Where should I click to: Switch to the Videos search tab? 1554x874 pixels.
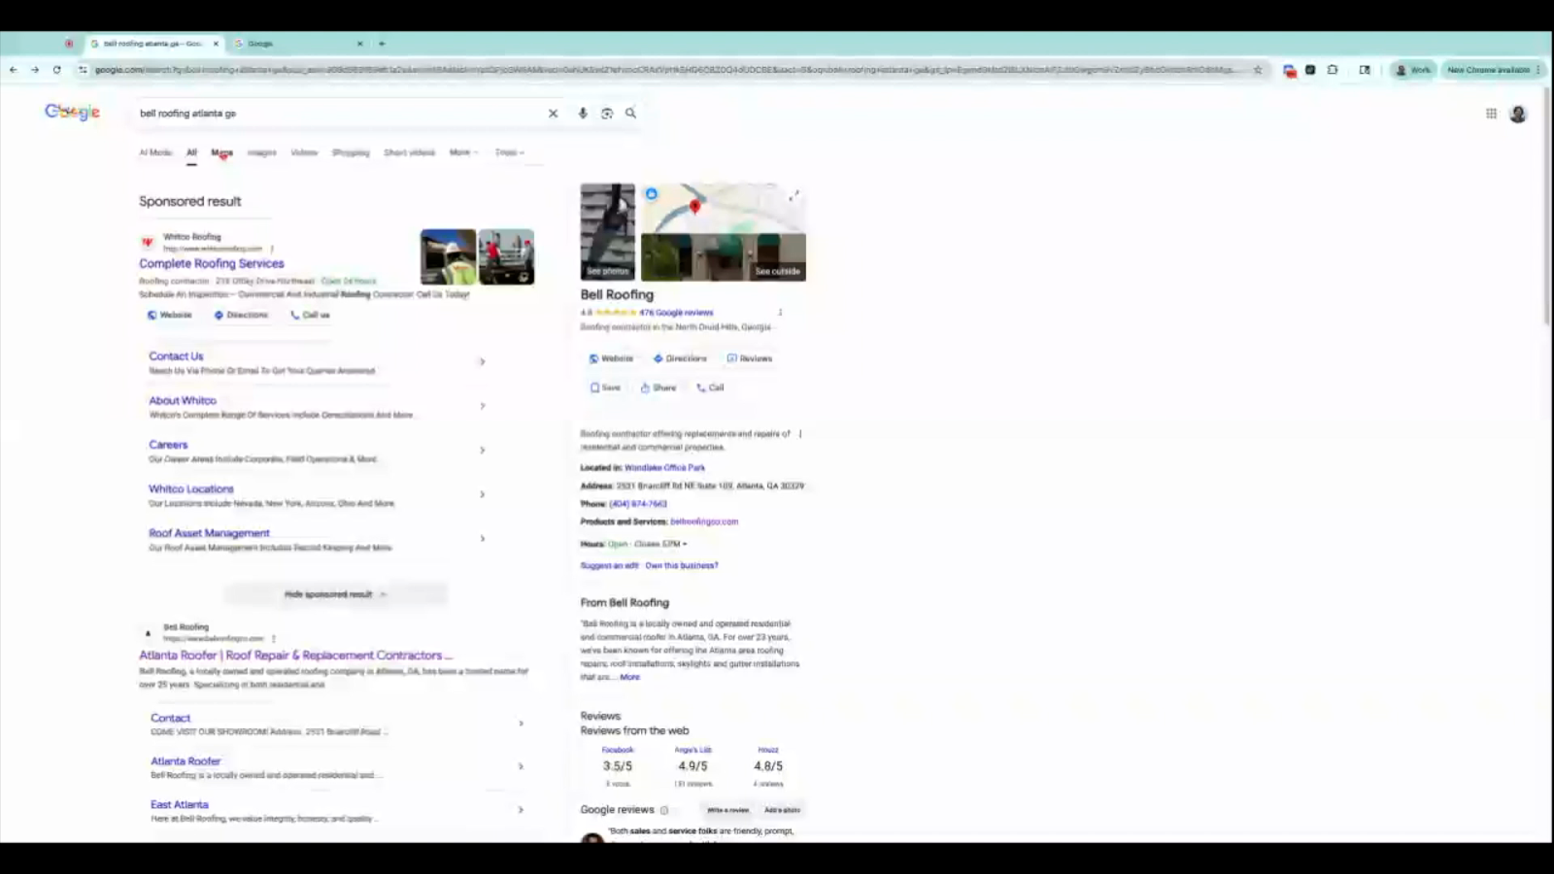(304, 152)
